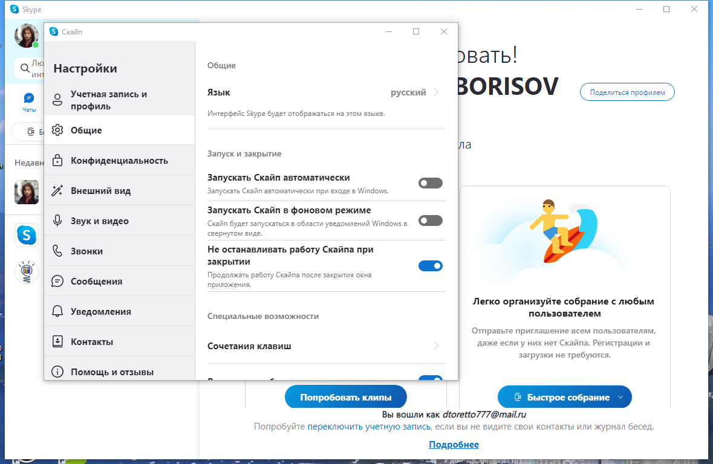Viewport: 713px width, 464px height.
Task: Open the Чаты tab icon in main Skype window
Action: click(28, 98)
